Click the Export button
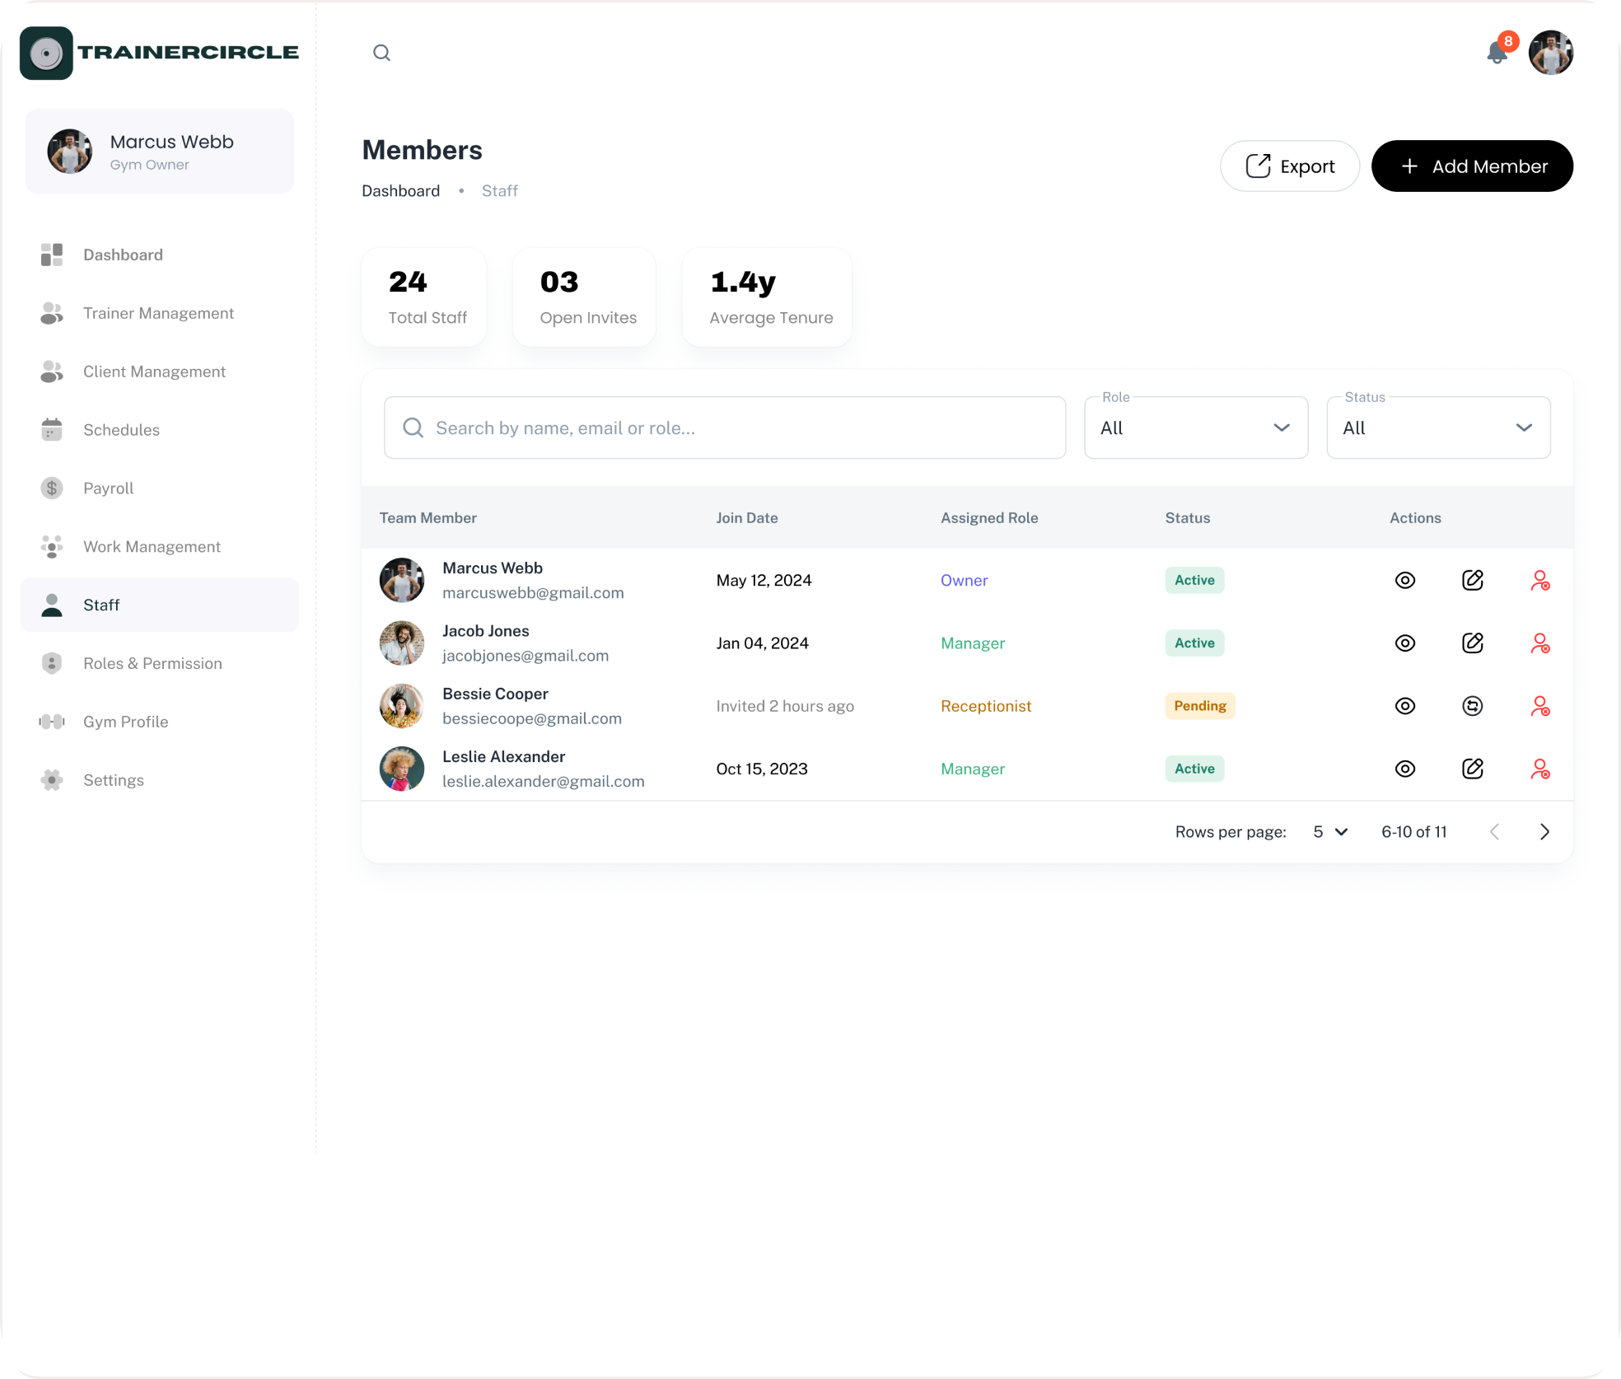Screen dimensions: 1621x1379 [1290, 166]
